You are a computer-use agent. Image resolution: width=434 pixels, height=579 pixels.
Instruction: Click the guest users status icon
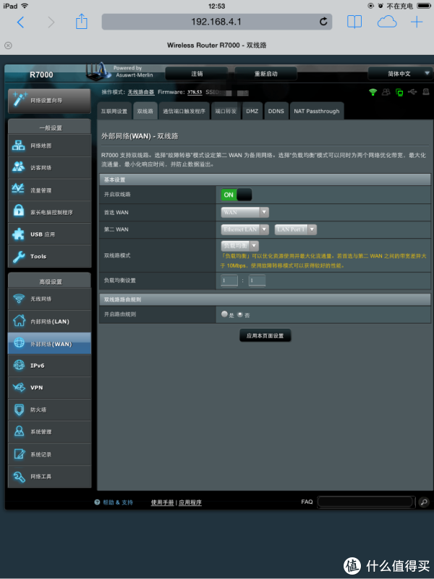(x=386, y=92)
